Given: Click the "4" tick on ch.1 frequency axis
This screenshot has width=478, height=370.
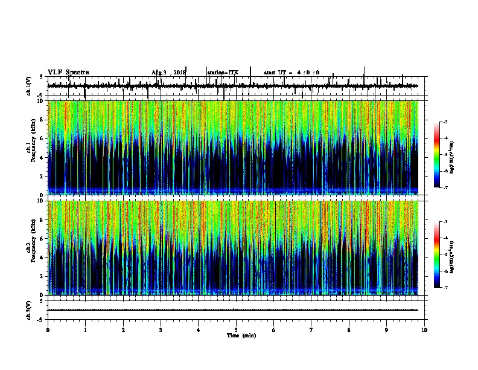Looking at the screenshot, I should tap(42, 158).
